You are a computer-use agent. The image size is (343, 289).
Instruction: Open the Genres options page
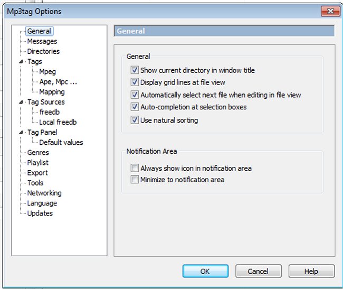(38, 153)
